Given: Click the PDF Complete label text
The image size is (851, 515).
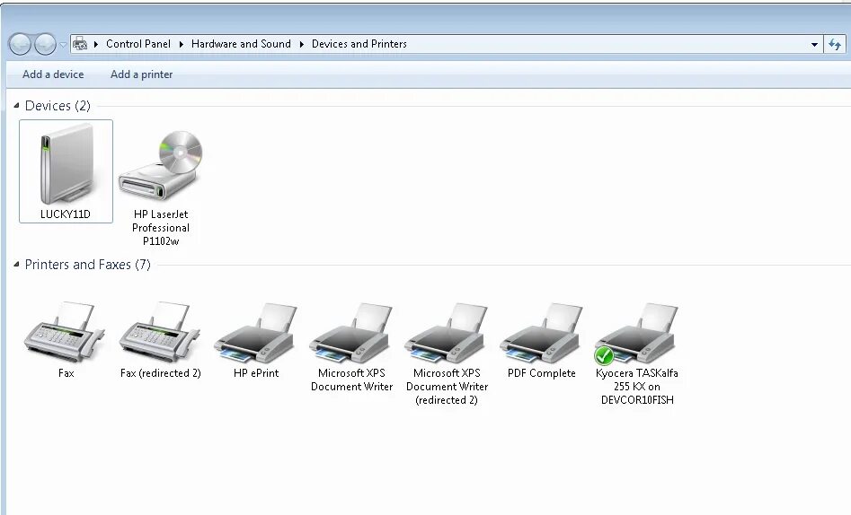Looking at the screenshot, I should pyautogui.click(x=542, y=373).
